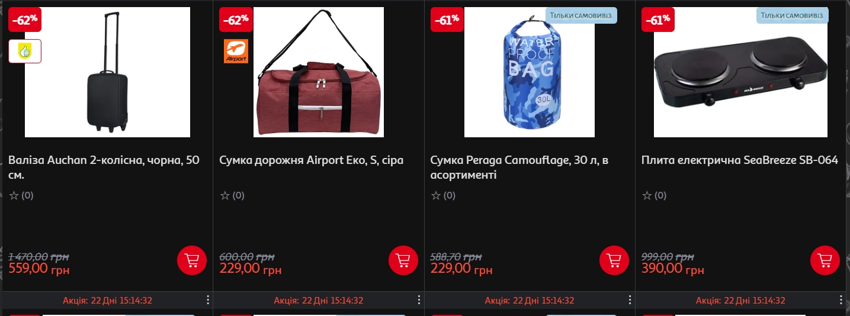Add SeaBreeze SB-064 stove to cart

(825, 260)
